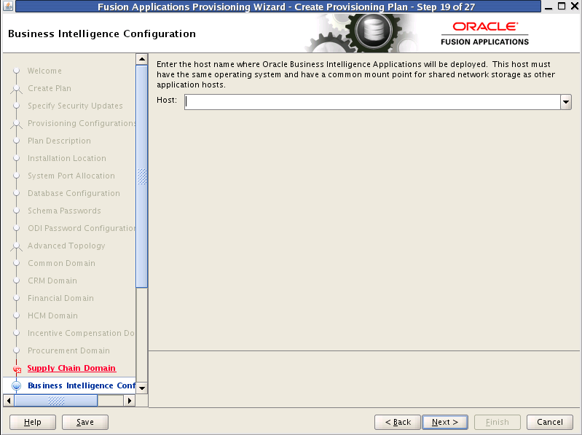
Task: Select the Common Domain step
Action: (x=62, y=263)
